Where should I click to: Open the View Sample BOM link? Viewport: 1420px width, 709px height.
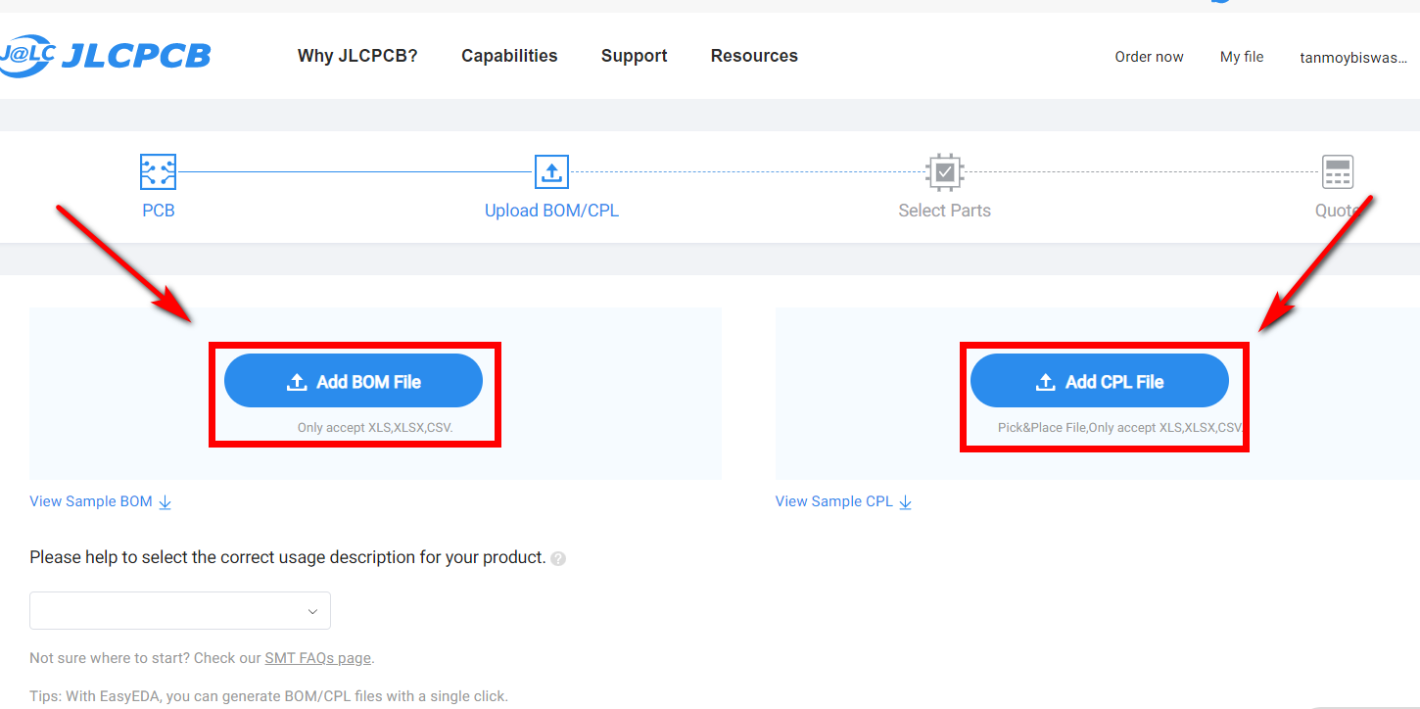[91, 501]
